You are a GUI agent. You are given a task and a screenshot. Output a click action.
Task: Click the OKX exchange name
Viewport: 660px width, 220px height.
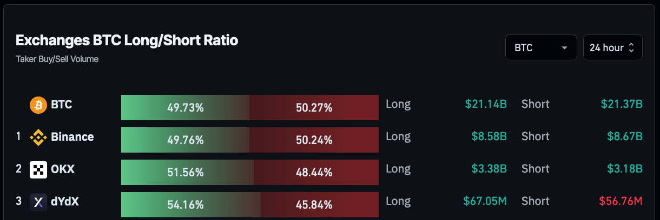click(63, 169)
